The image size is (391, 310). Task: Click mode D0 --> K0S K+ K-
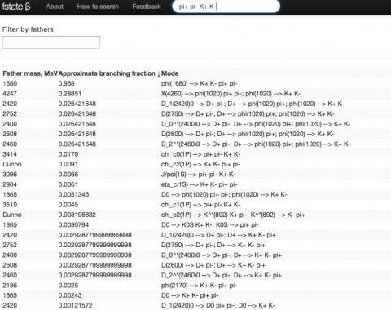(210, 224)
